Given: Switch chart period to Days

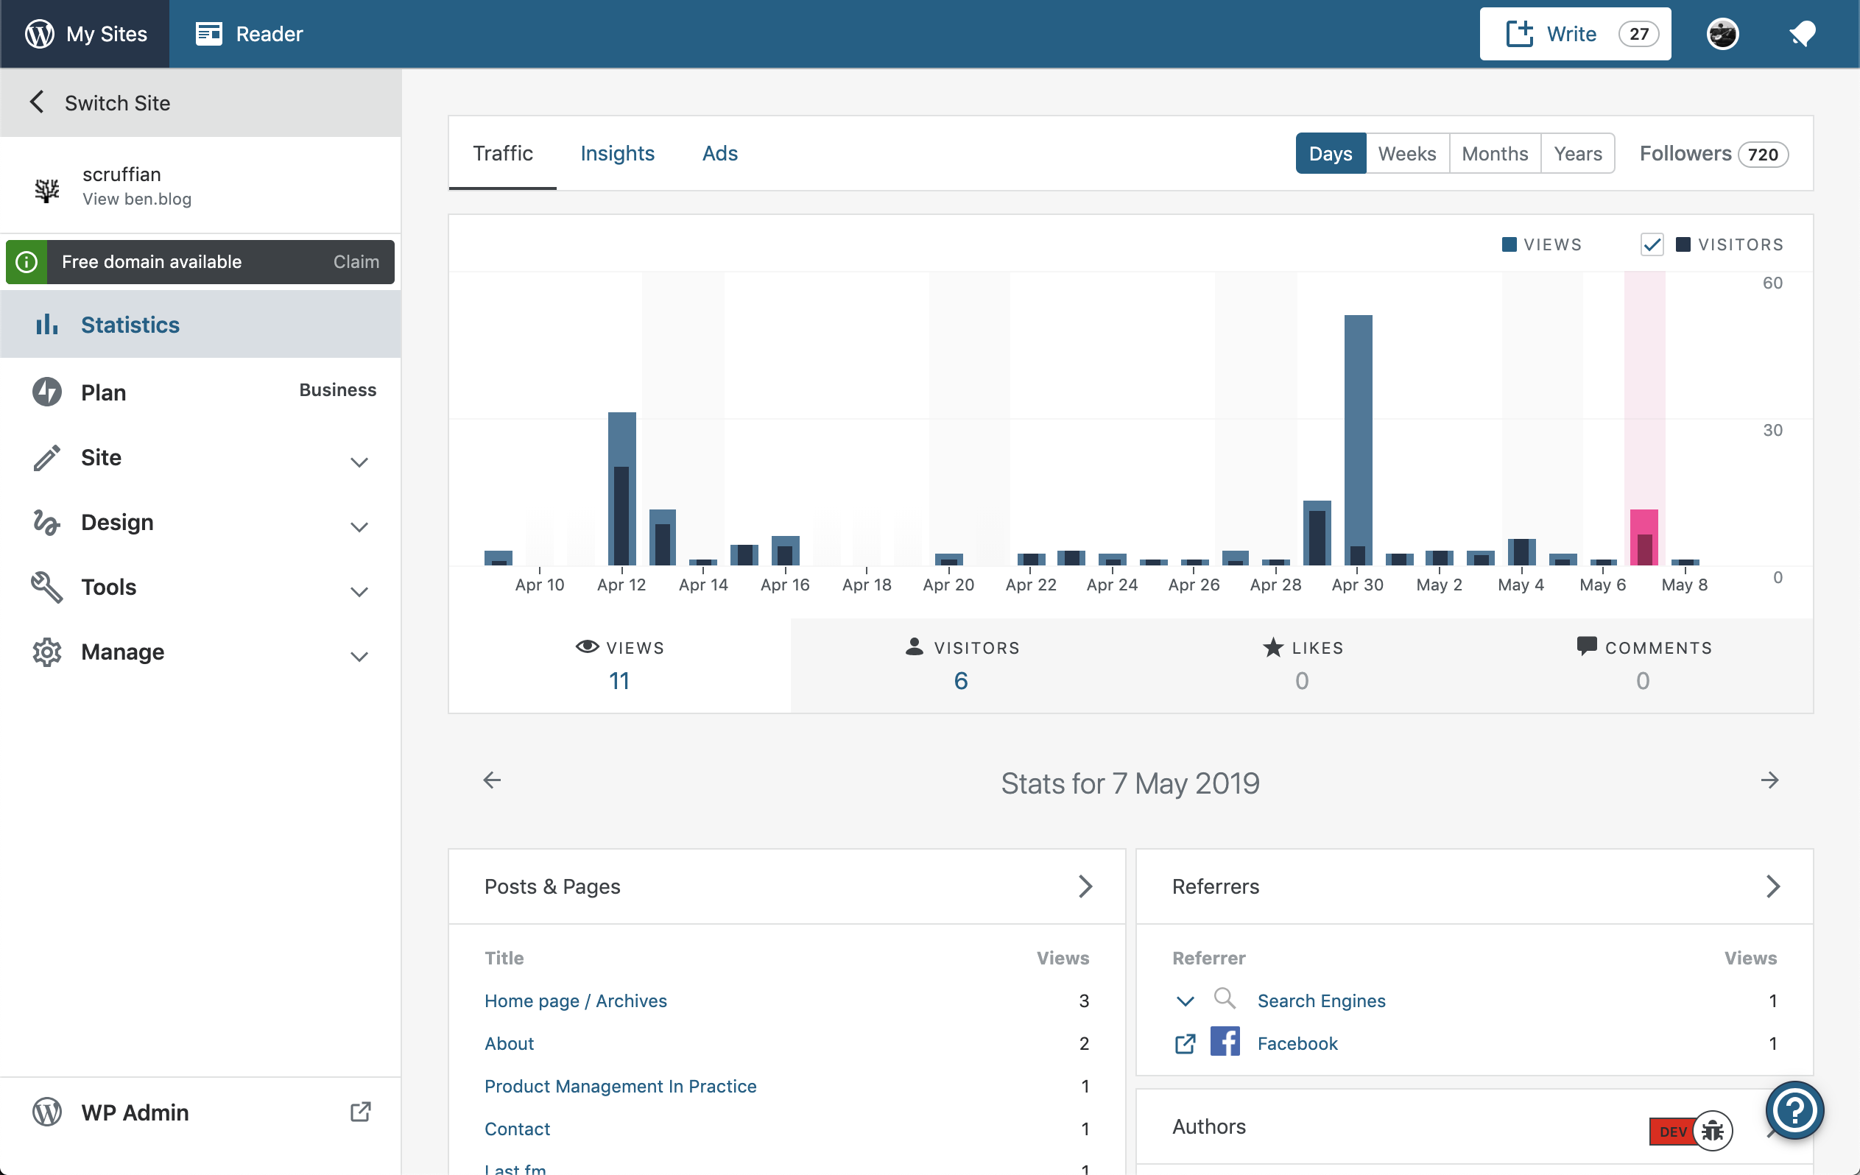Looking at the screenshot, I should tap(1330, 153).
